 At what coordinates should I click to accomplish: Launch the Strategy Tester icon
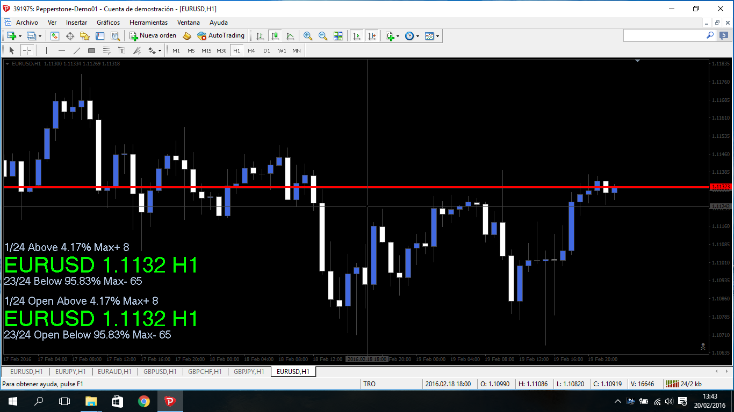(x=115, y=36)
